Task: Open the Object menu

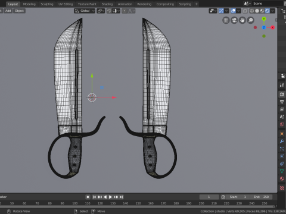Action: [x=19, y=11]
